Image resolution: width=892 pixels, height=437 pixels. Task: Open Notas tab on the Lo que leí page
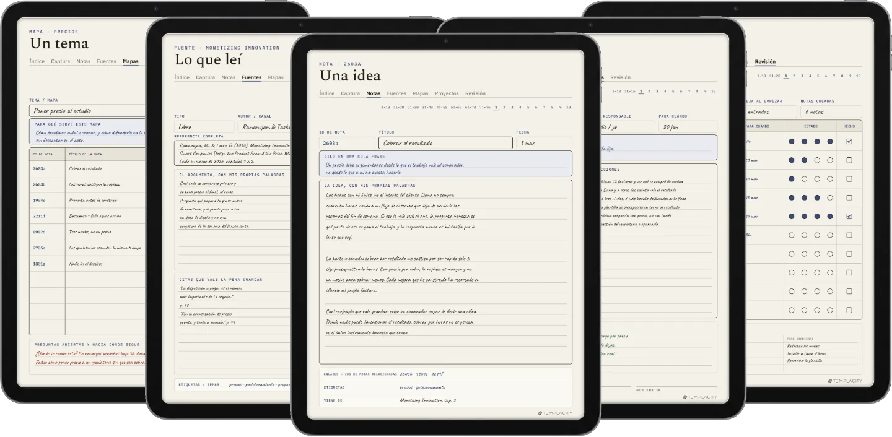pos(229,77)
